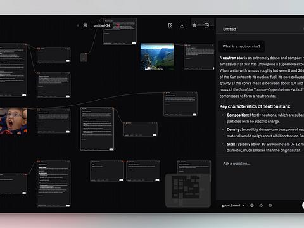304x228 pixels.
Task: Open the gpt-4.1-mini model dropdown
Action: click(x=233, y=205)
